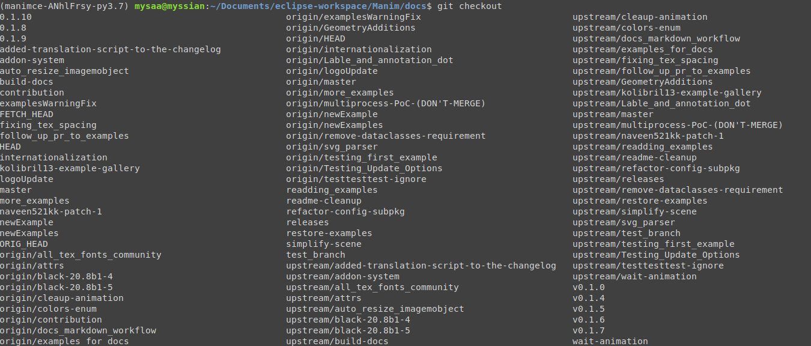Click on 'origin/HEAD' entry

tap(315, 38)
